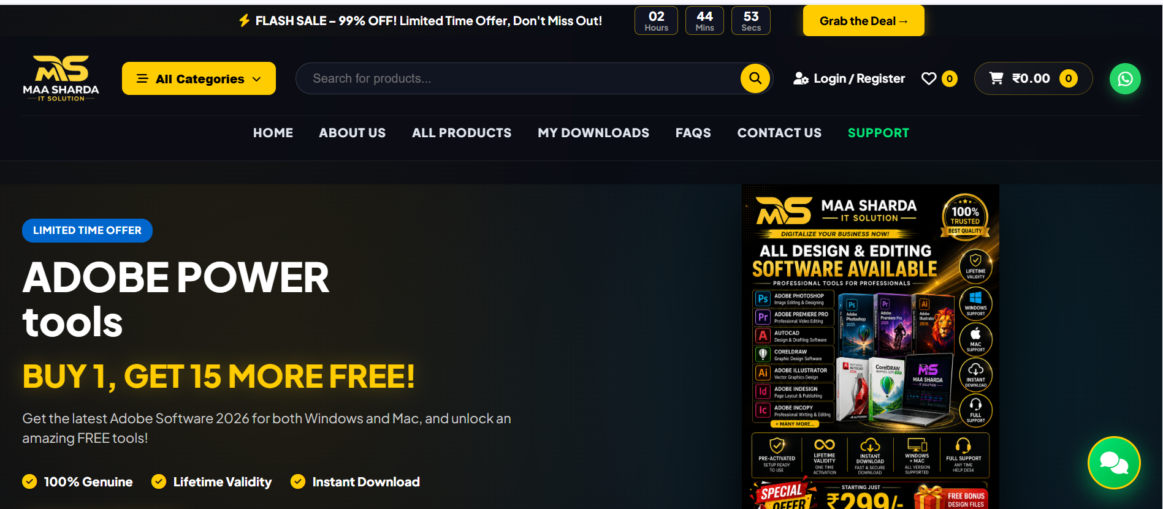The width and height of the screenshot is (1163, 509).
Task: Click the flash sale announcement text
Action: coord(429,21)
